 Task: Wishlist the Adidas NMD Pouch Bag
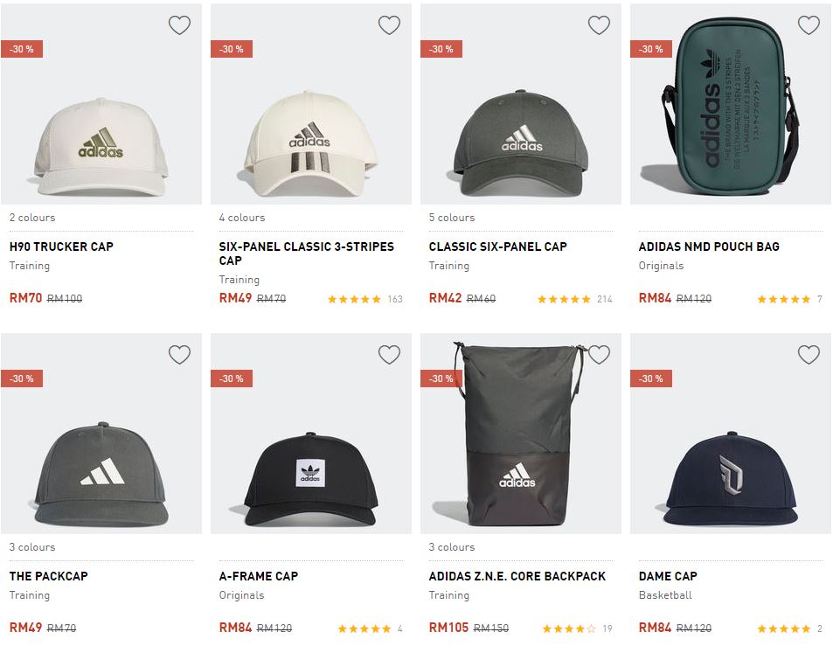coord(809,25)
